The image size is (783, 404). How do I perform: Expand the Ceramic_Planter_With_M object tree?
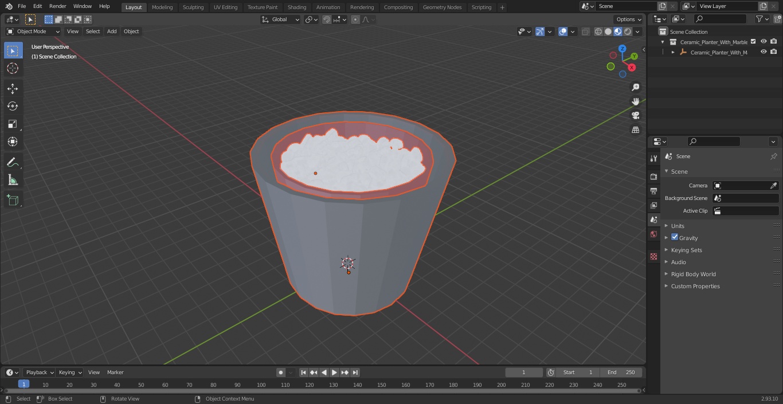[673, 52]
